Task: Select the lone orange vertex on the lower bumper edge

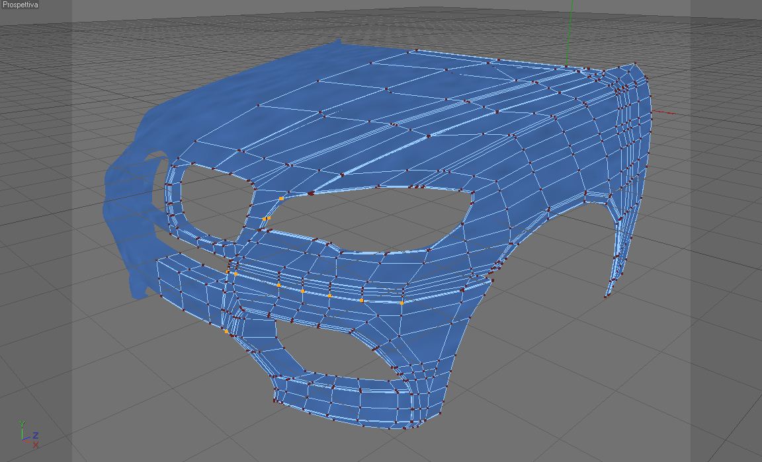Action: [x=226, y=331]
